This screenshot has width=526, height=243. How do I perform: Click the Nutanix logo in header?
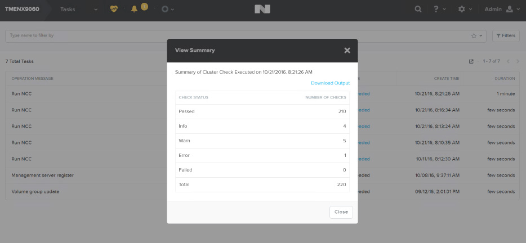(262, 10)
